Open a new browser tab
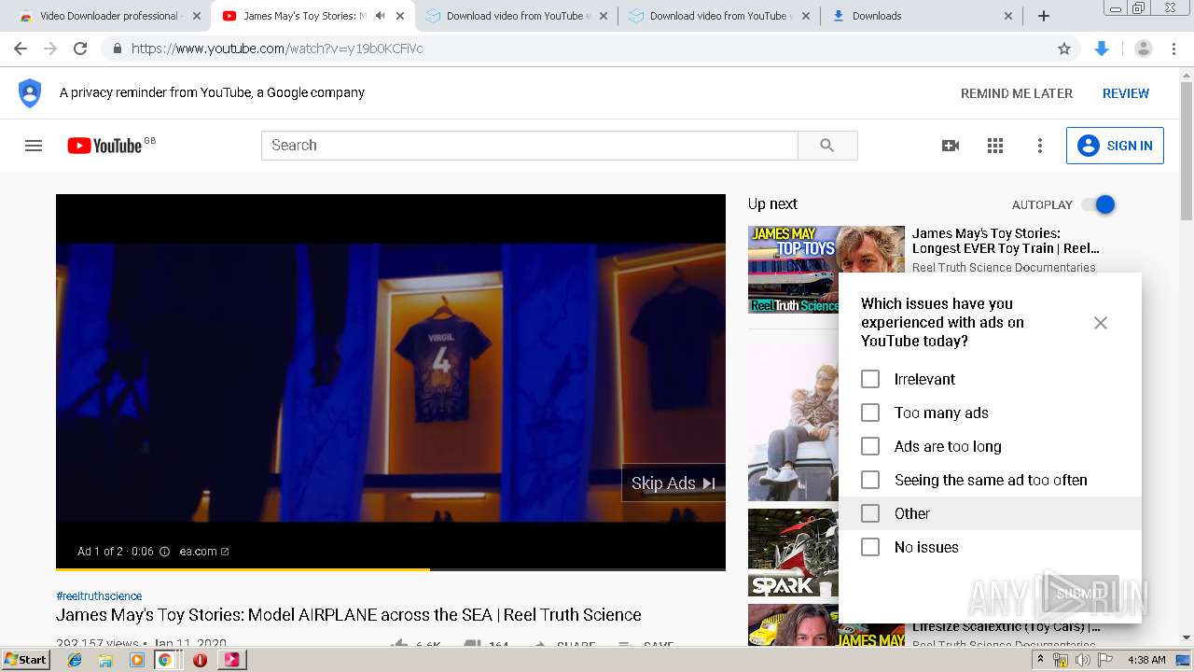 (1044, 16)
